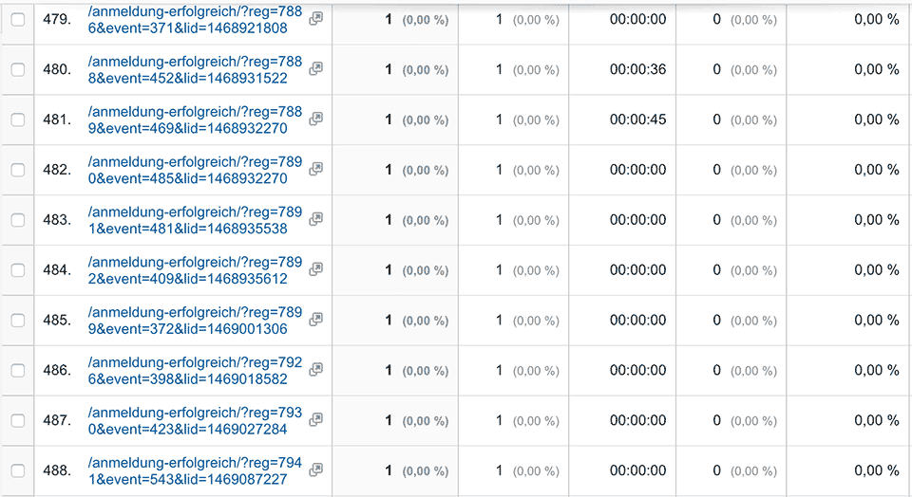The height and width of the screenshot is (497, 912).
Task: Open external link icon for row 488
Action: pos(316,469)
